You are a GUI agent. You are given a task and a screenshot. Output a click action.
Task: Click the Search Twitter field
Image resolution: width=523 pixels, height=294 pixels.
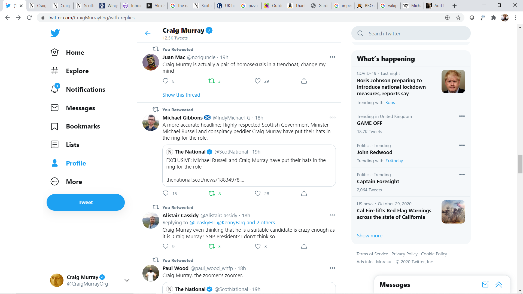click(x=411, y=33)
